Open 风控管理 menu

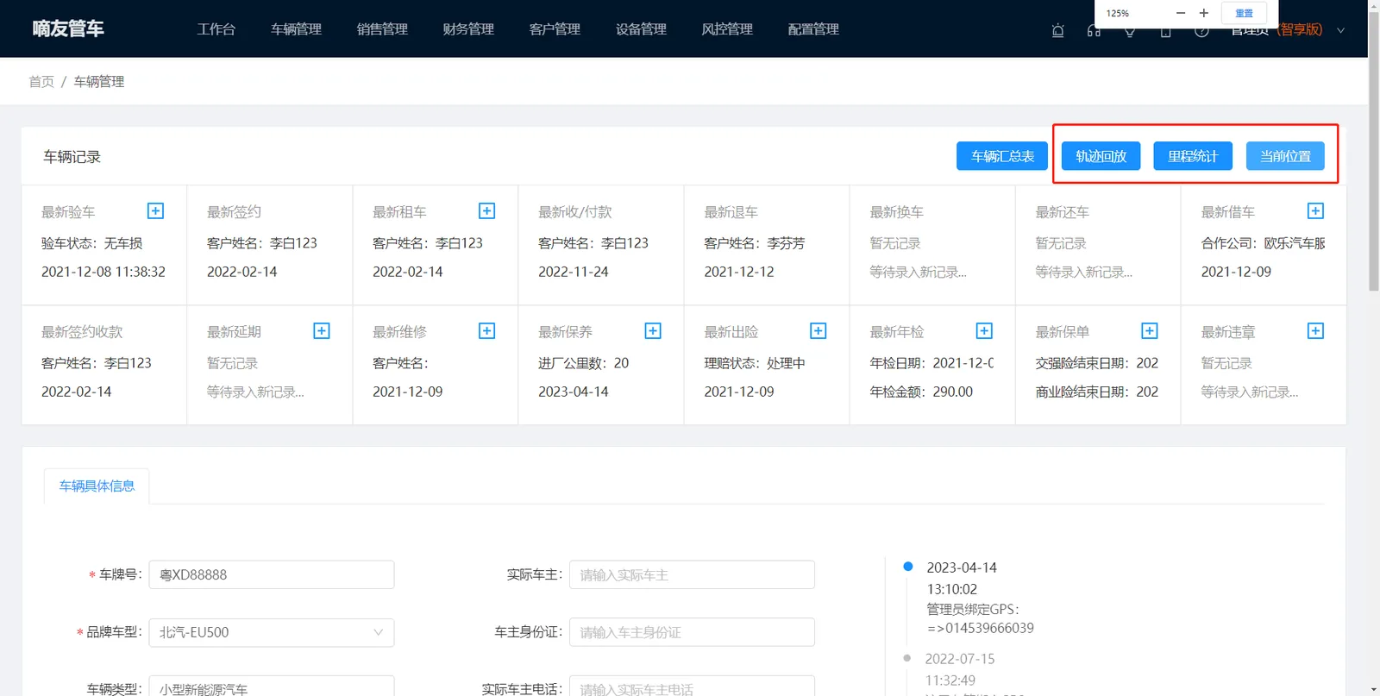point(727,29)
